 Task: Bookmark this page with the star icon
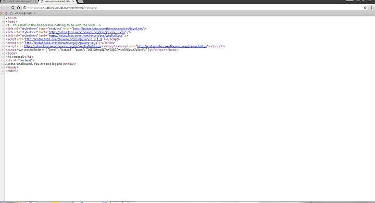pos(365,8)
